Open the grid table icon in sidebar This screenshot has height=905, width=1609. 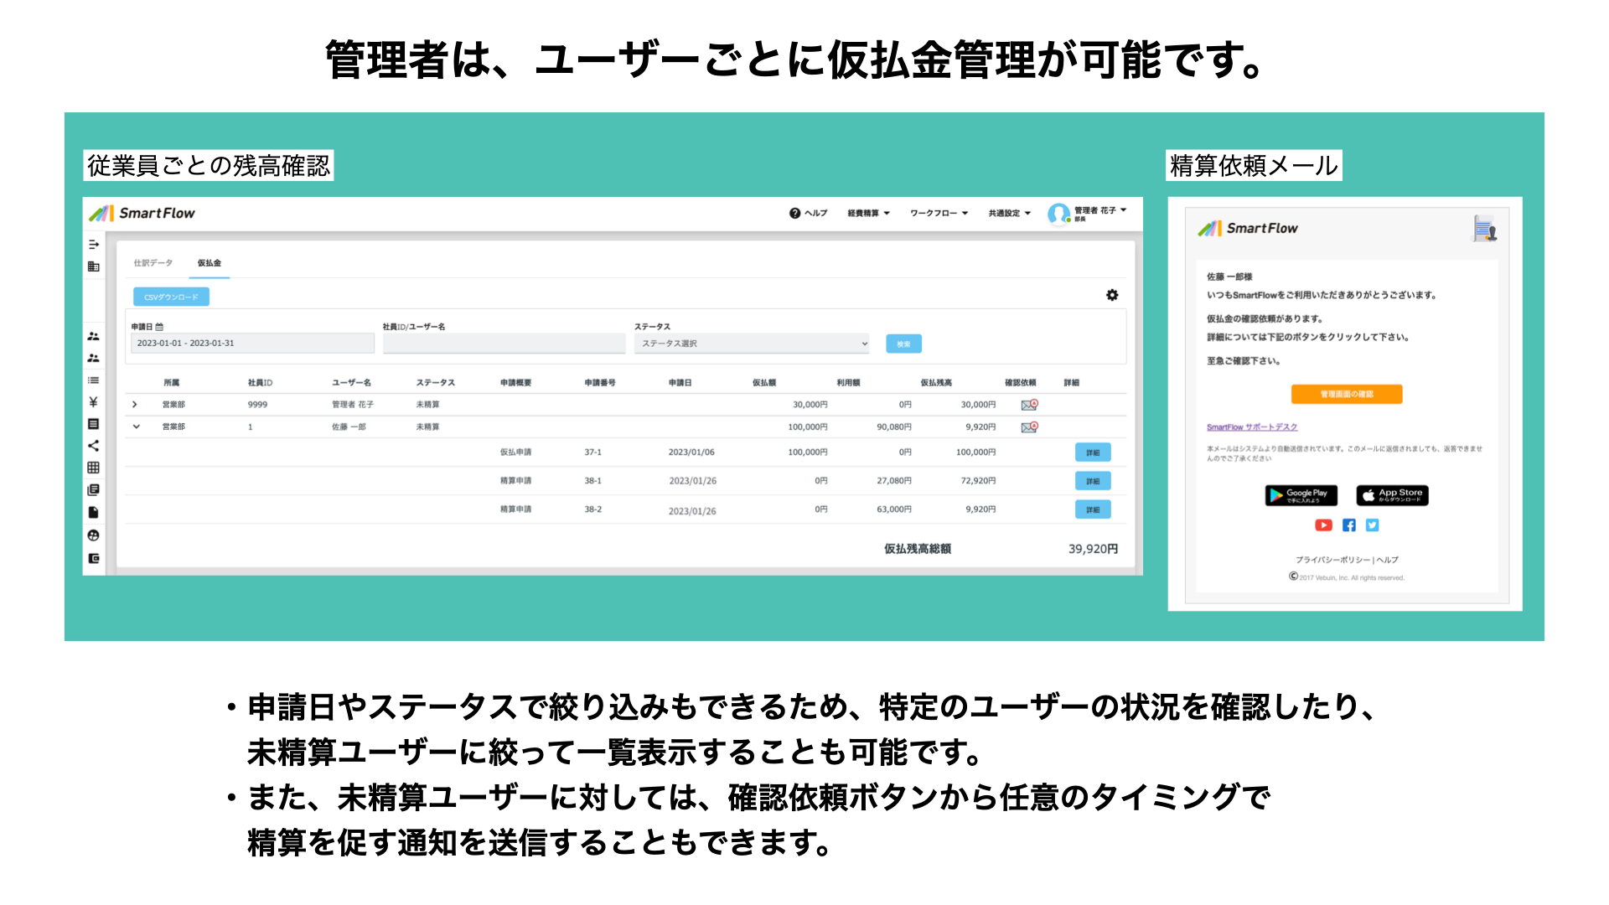(93, 468)
